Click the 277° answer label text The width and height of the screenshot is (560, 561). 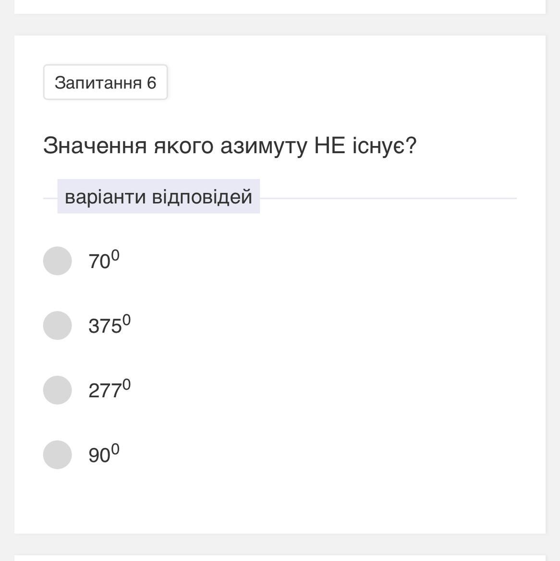coord(109,390)
